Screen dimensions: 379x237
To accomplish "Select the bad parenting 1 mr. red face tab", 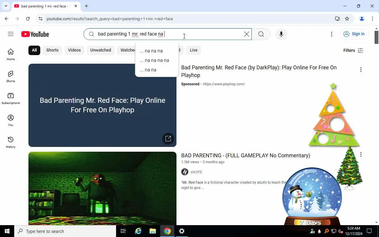I will [45, 6].
